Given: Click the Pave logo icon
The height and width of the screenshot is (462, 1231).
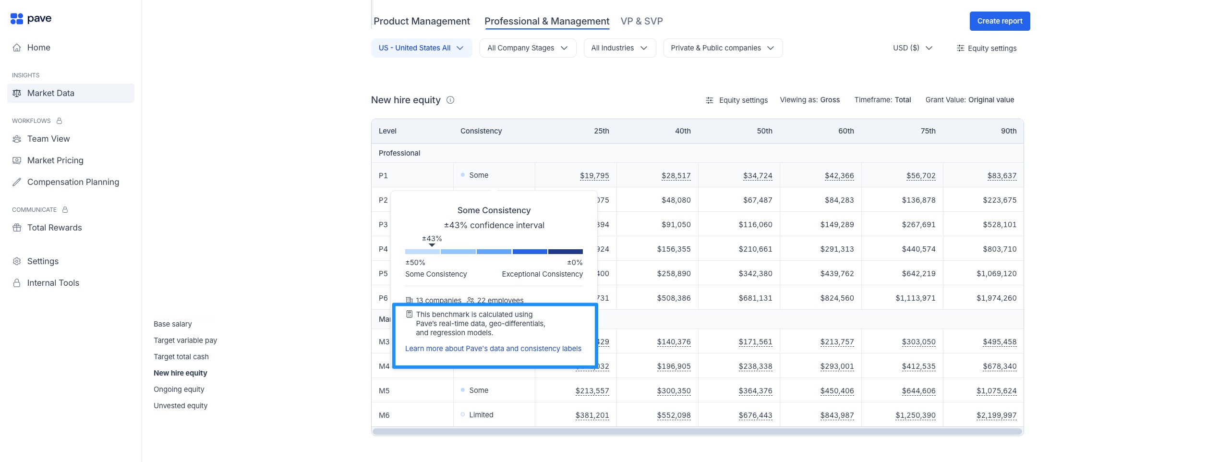Looking at the screenshot, I should [17, 19].
